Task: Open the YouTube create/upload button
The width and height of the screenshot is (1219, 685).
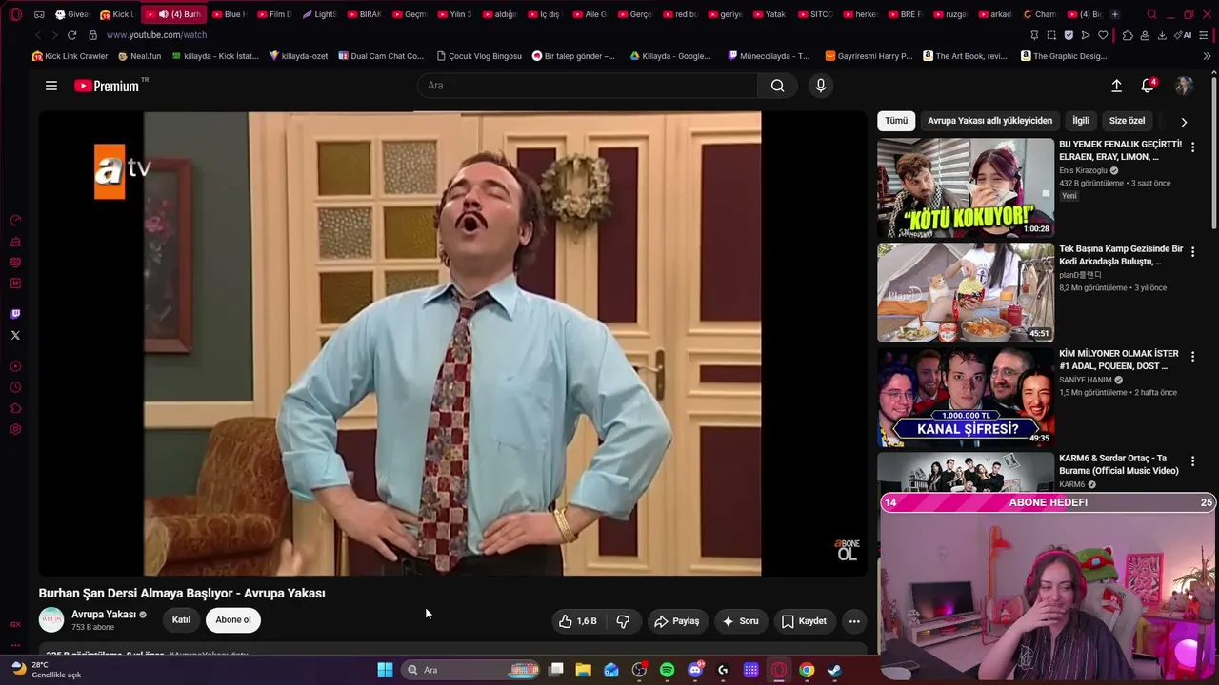Action: tap(1116, 86)
